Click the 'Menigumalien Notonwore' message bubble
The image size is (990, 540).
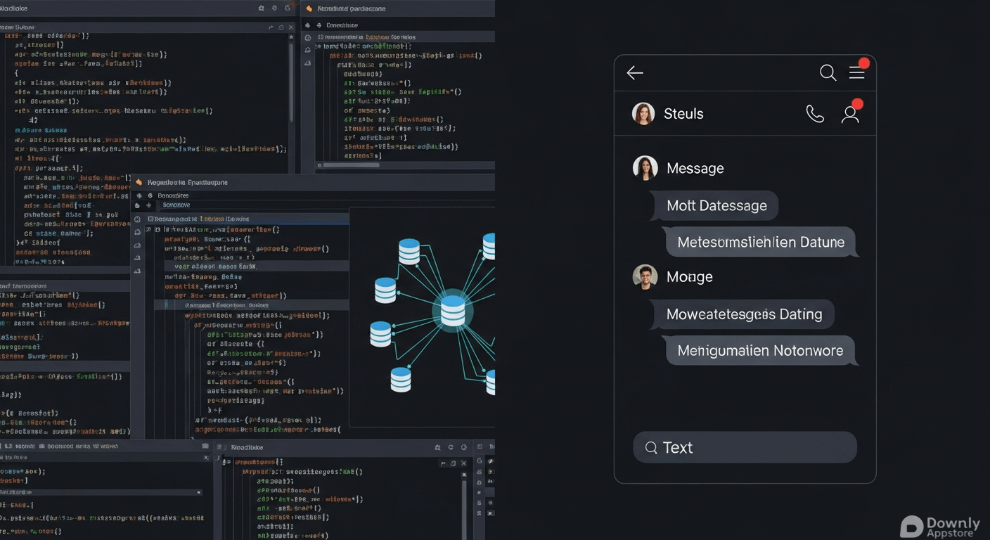coord(759,350)
